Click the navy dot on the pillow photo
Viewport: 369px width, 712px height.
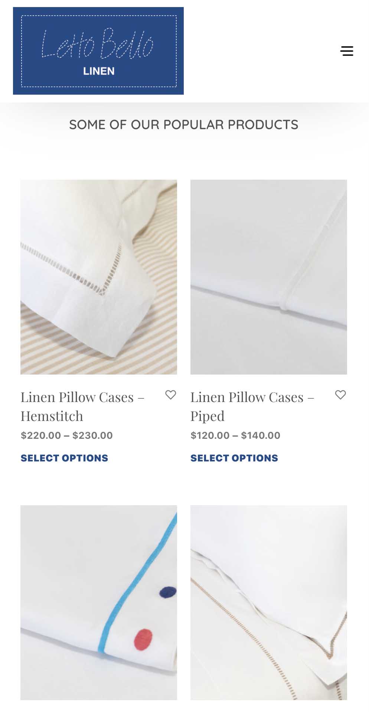pos(168,592)
